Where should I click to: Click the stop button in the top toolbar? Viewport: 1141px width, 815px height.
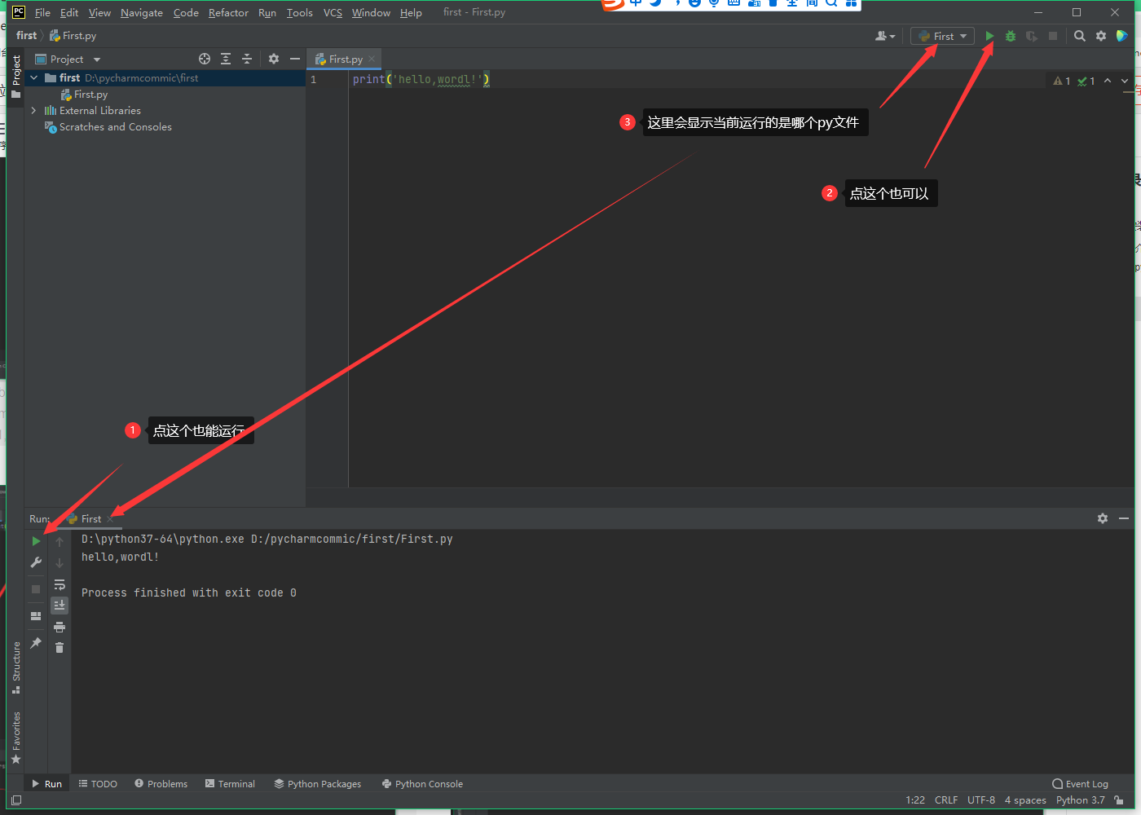coord(1053,36)
